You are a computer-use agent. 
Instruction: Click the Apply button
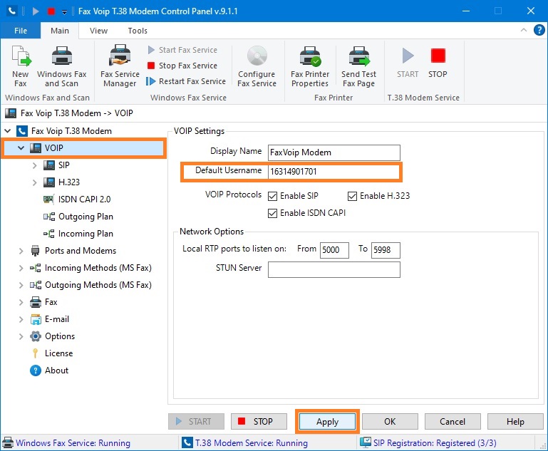pos(328,422)
